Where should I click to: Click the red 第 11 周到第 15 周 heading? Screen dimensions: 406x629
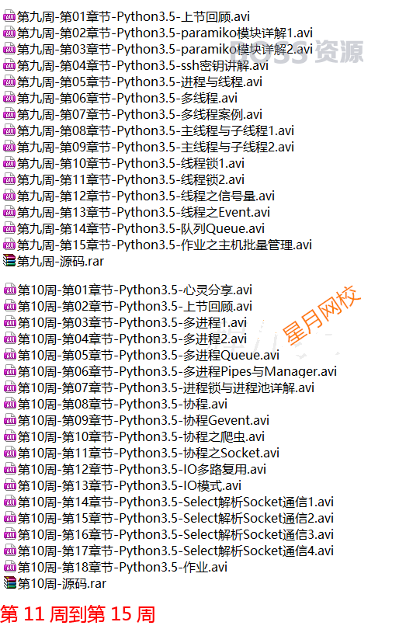pyautogui.click(x=78, y=614)
